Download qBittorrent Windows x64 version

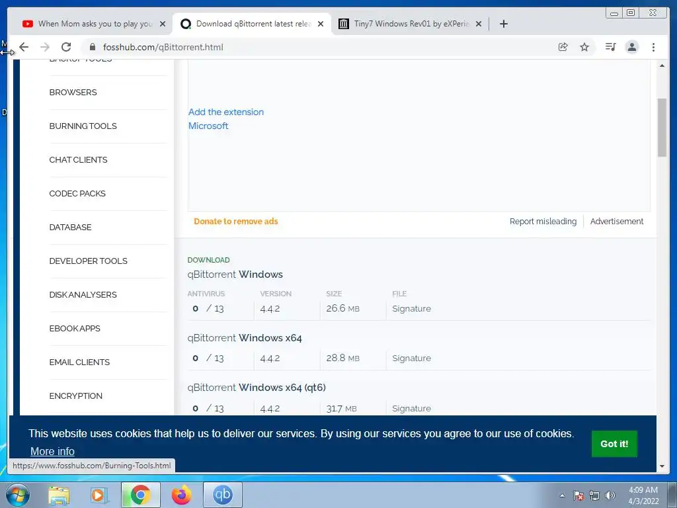[x=245, y=338]
